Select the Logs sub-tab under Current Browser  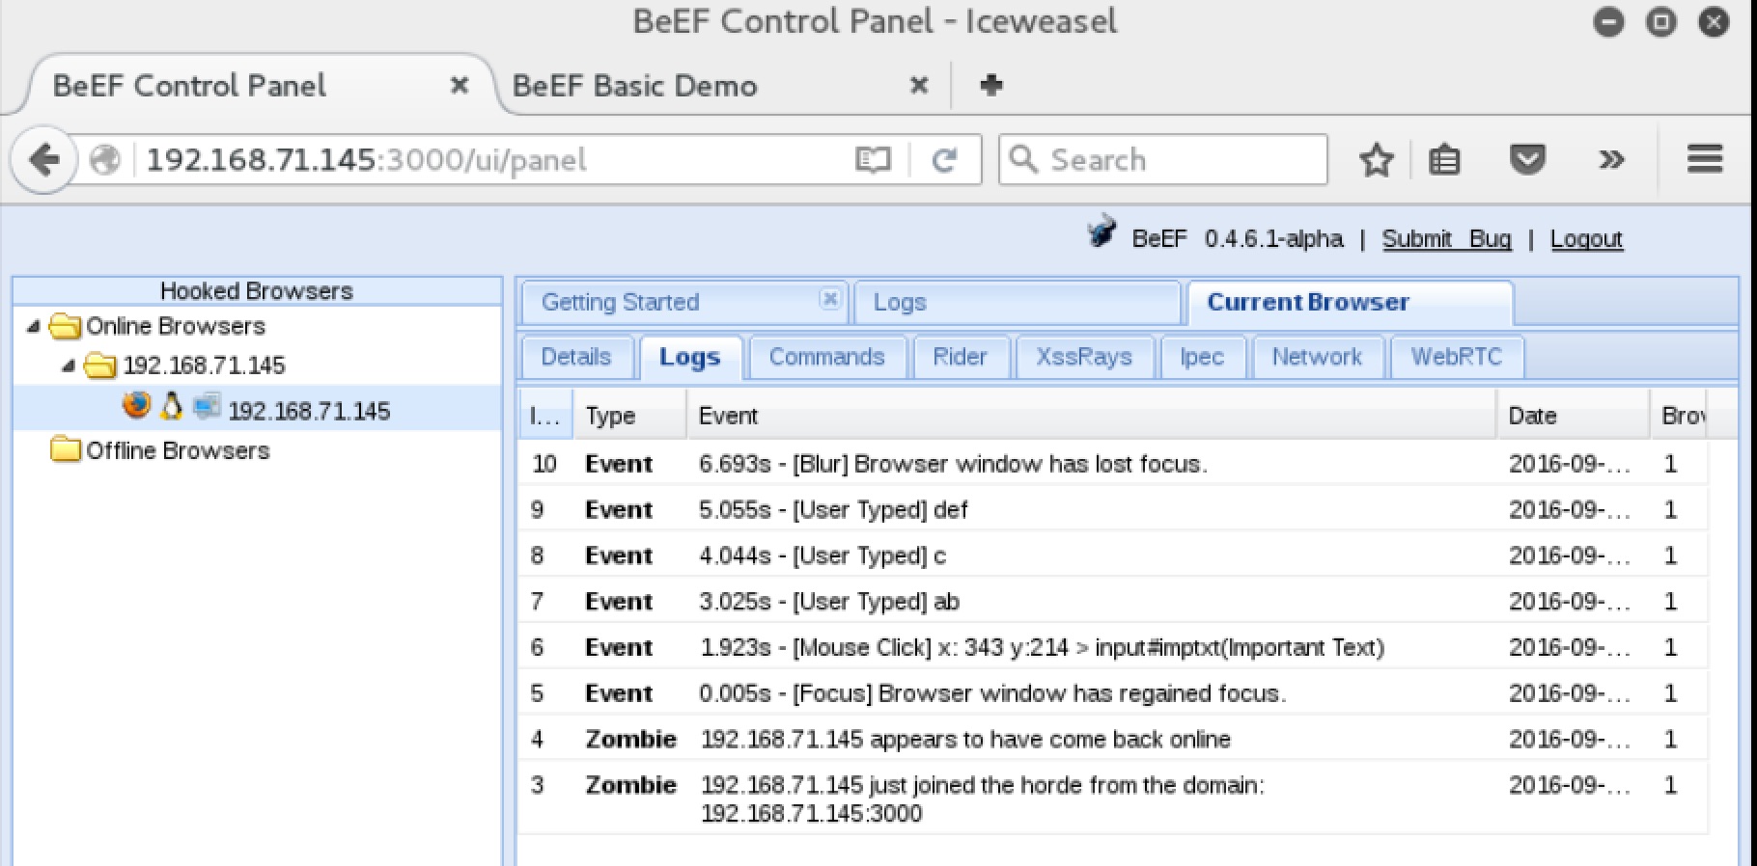(690, 357)
